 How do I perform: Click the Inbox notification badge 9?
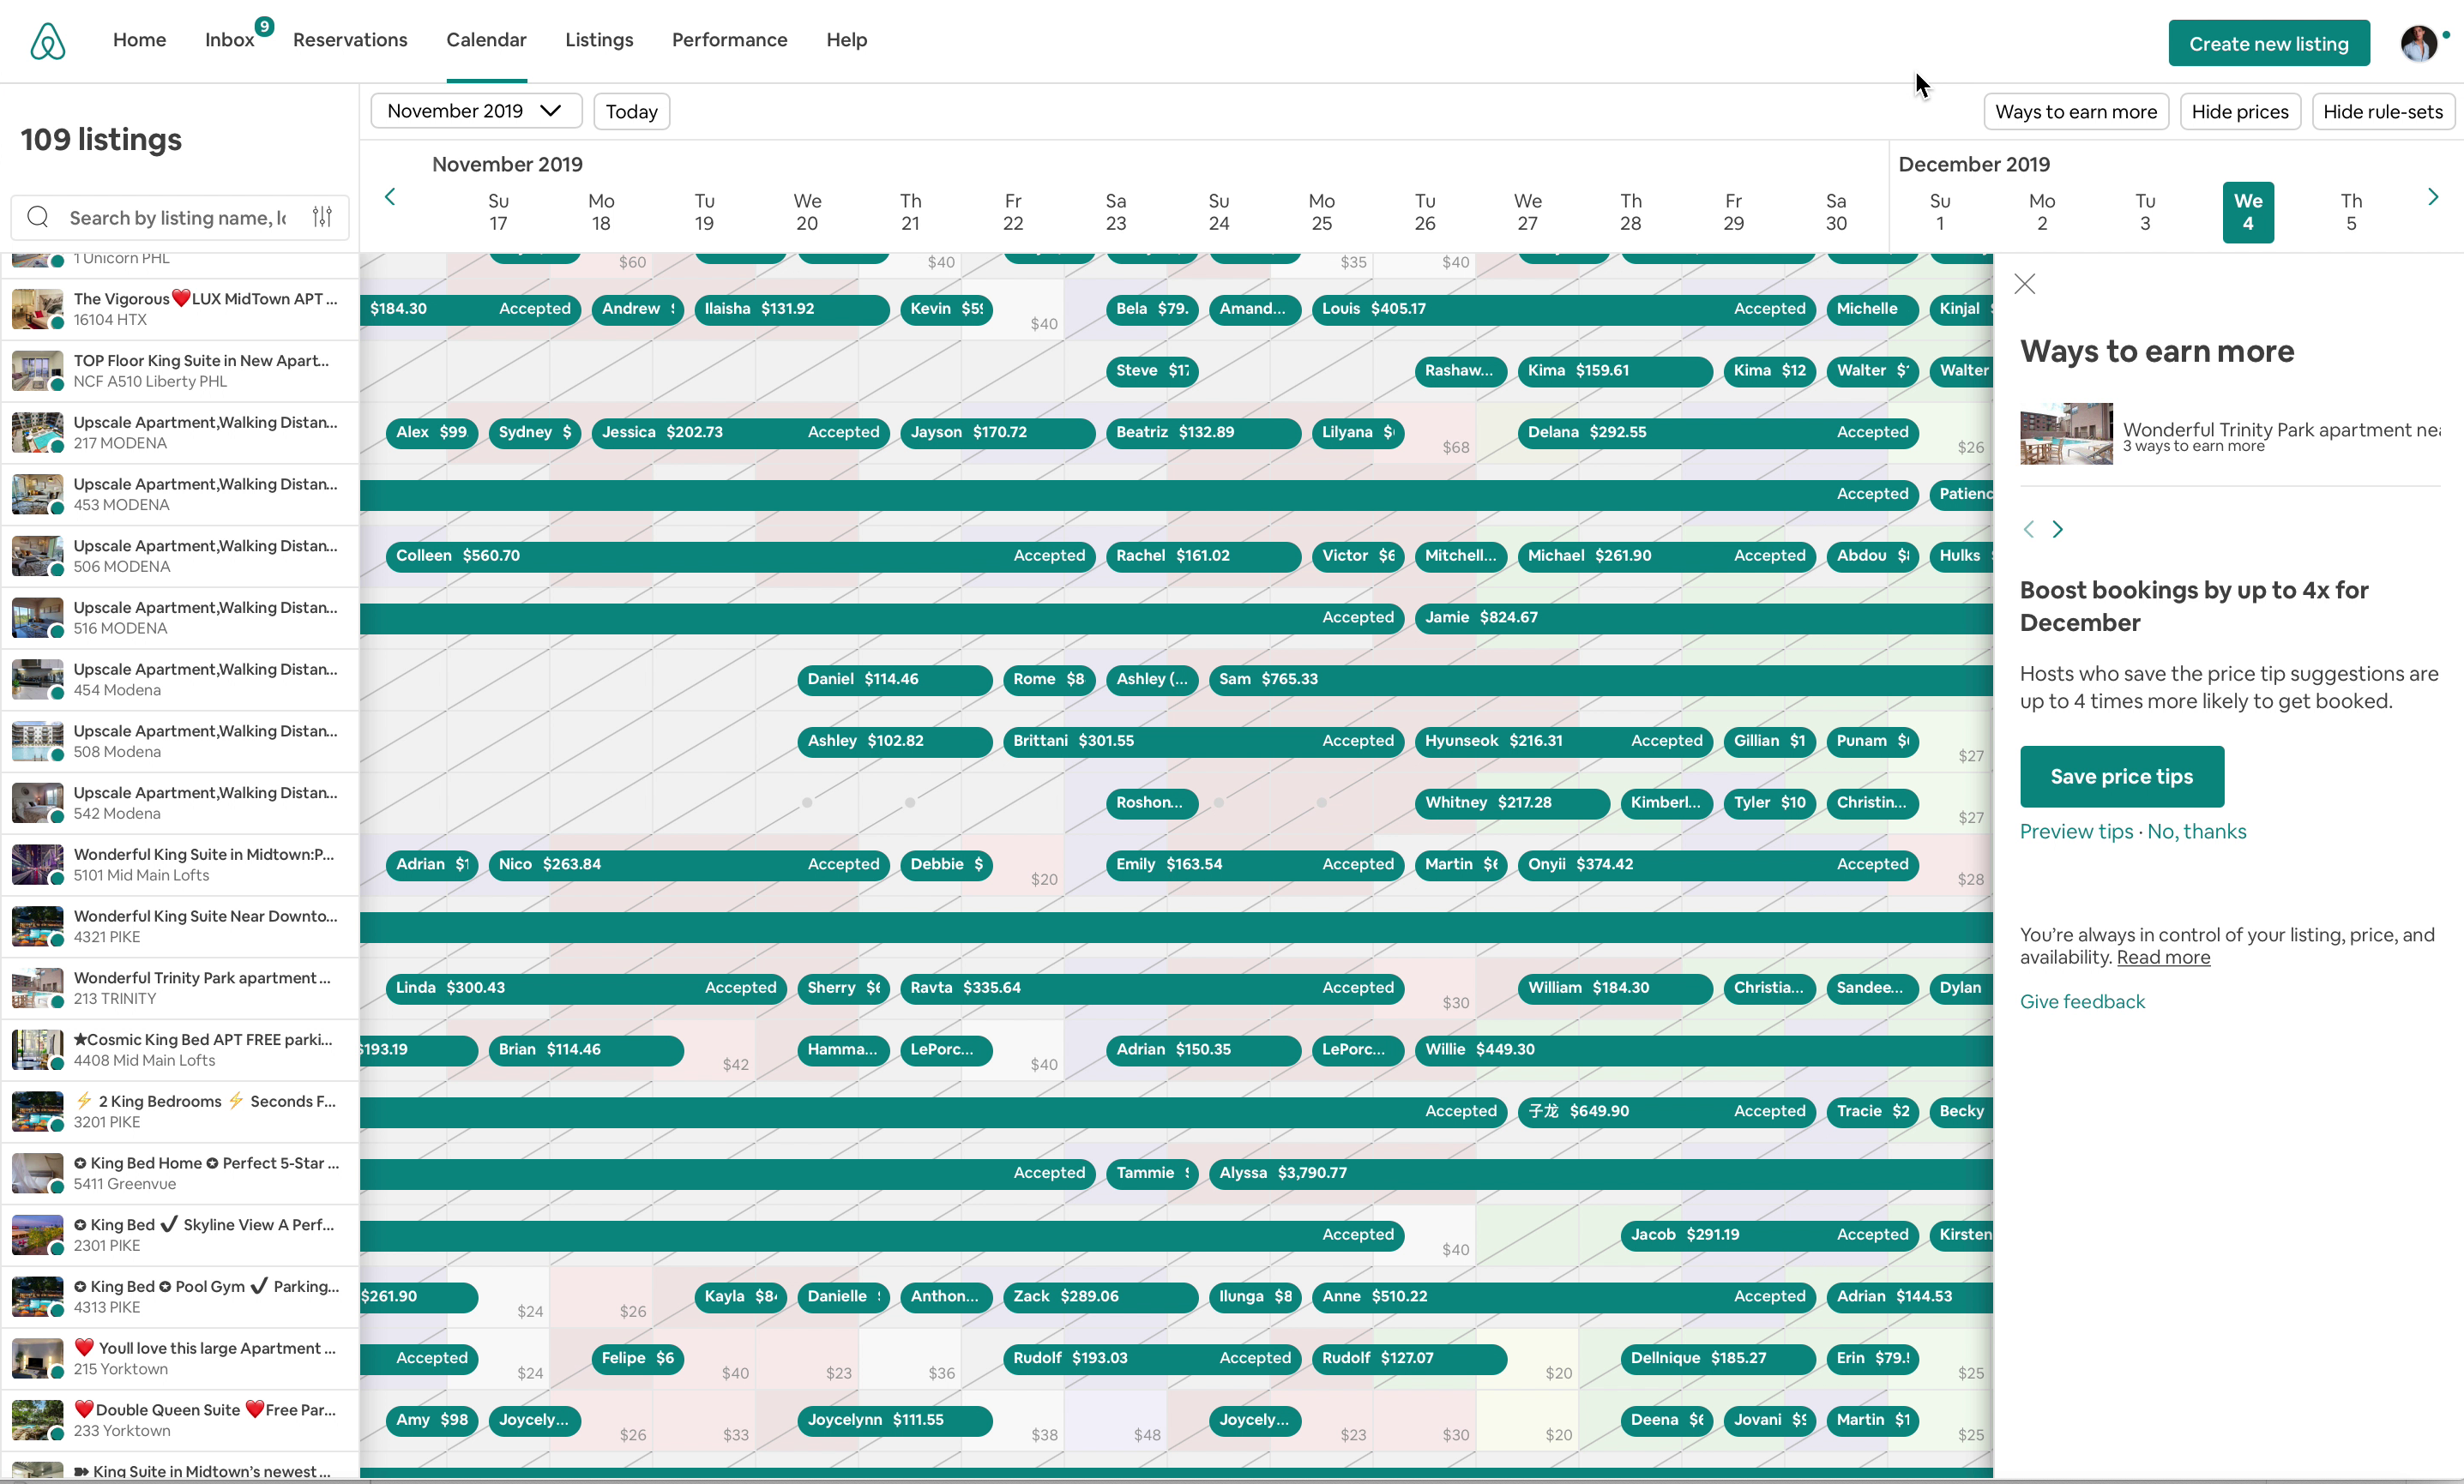[x=264, y=26]
